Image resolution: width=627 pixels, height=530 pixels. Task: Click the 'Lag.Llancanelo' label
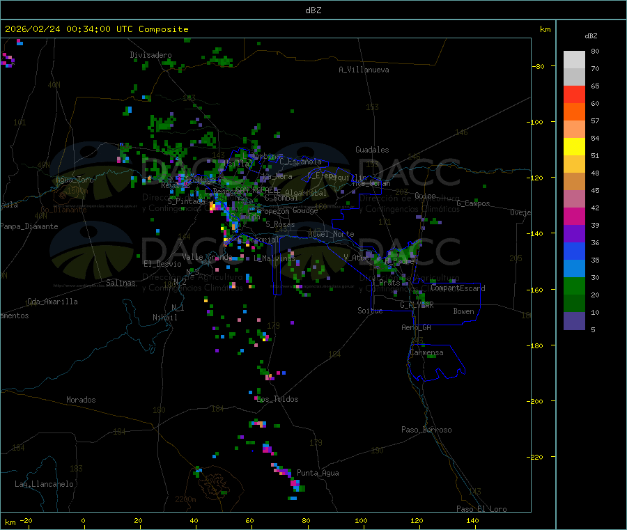coord(45,484)
